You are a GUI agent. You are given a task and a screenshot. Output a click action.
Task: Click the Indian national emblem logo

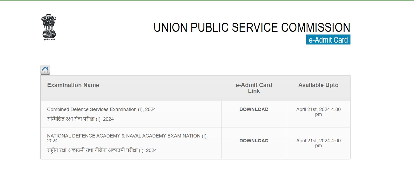[x=49, y=27]
